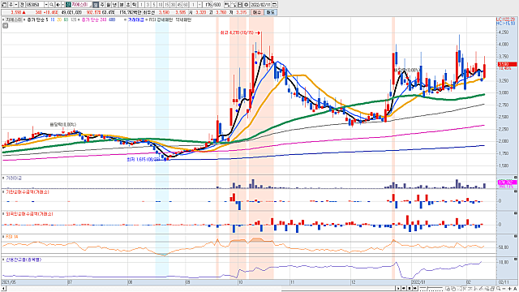Zoom out with the minus icon
The height and width of the screenshot is (292, 519).
click(x=504, y=289)
